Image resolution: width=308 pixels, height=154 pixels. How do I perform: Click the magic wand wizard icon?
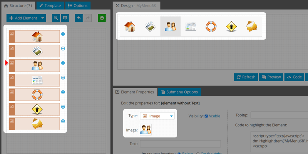point(56,18)
